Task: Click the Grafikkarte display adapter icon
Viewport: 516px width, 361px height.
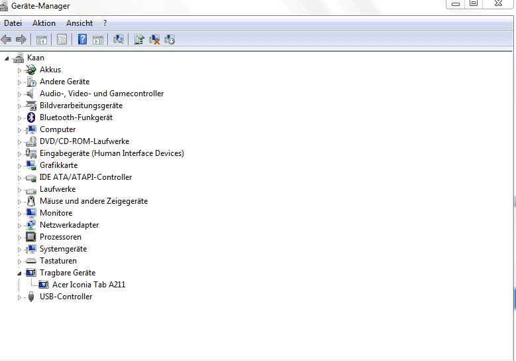Action: pyautogui.click(x=31, y=165)
